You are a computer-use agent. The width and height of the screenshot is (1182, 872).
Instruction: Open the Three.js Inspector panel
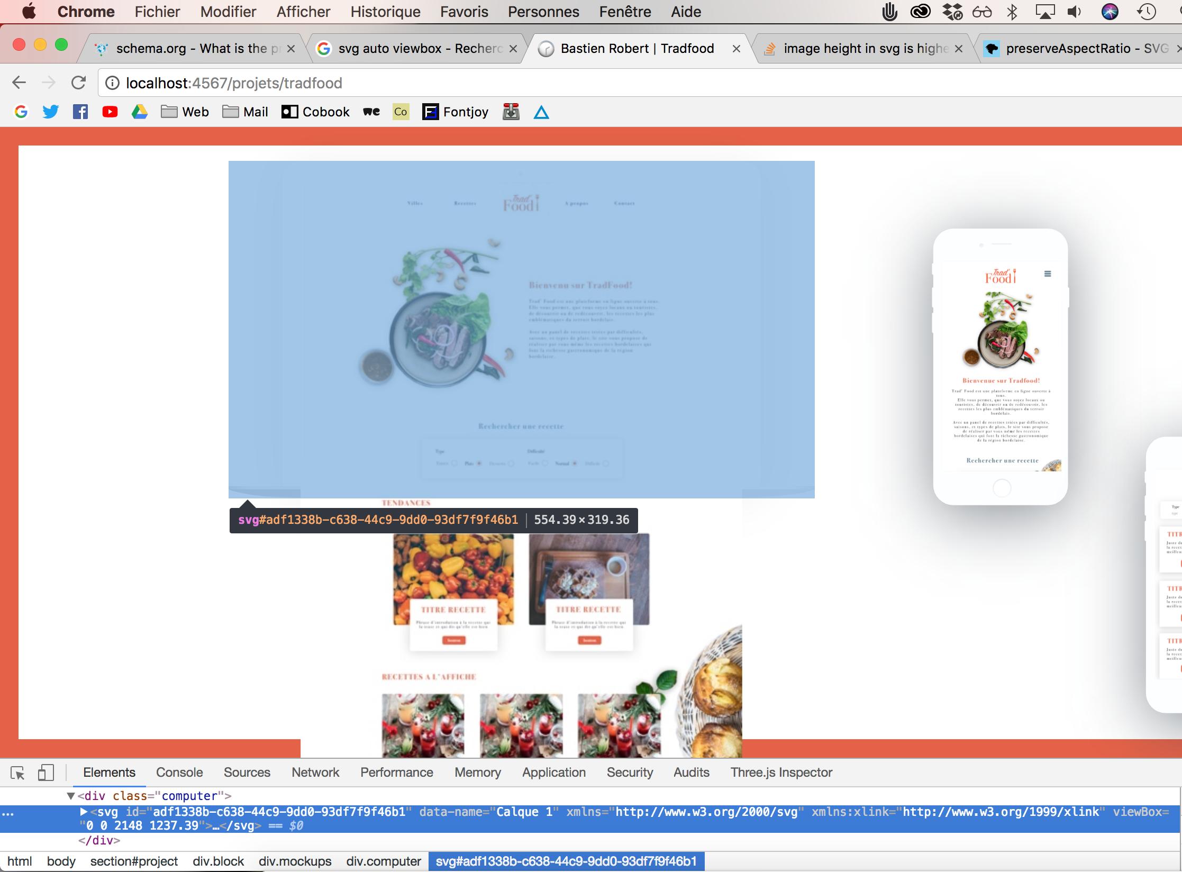tap(781, 773)
